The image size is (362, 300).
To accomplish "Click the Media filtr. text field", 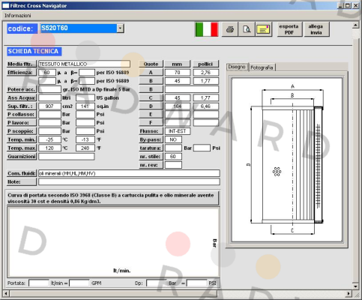I will (84, 64).
